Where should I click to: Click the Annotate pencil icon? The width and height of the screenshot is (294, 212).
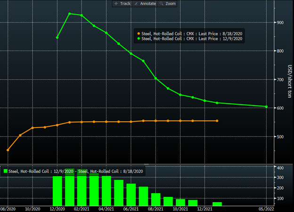[136, 3]
